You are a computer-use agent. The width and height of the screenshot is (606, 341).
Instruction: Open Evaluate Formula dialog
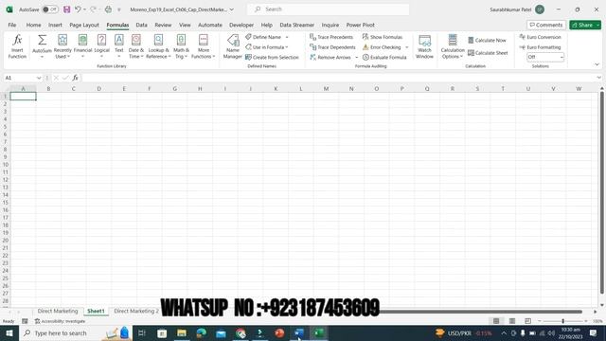[x=384, y=57]
